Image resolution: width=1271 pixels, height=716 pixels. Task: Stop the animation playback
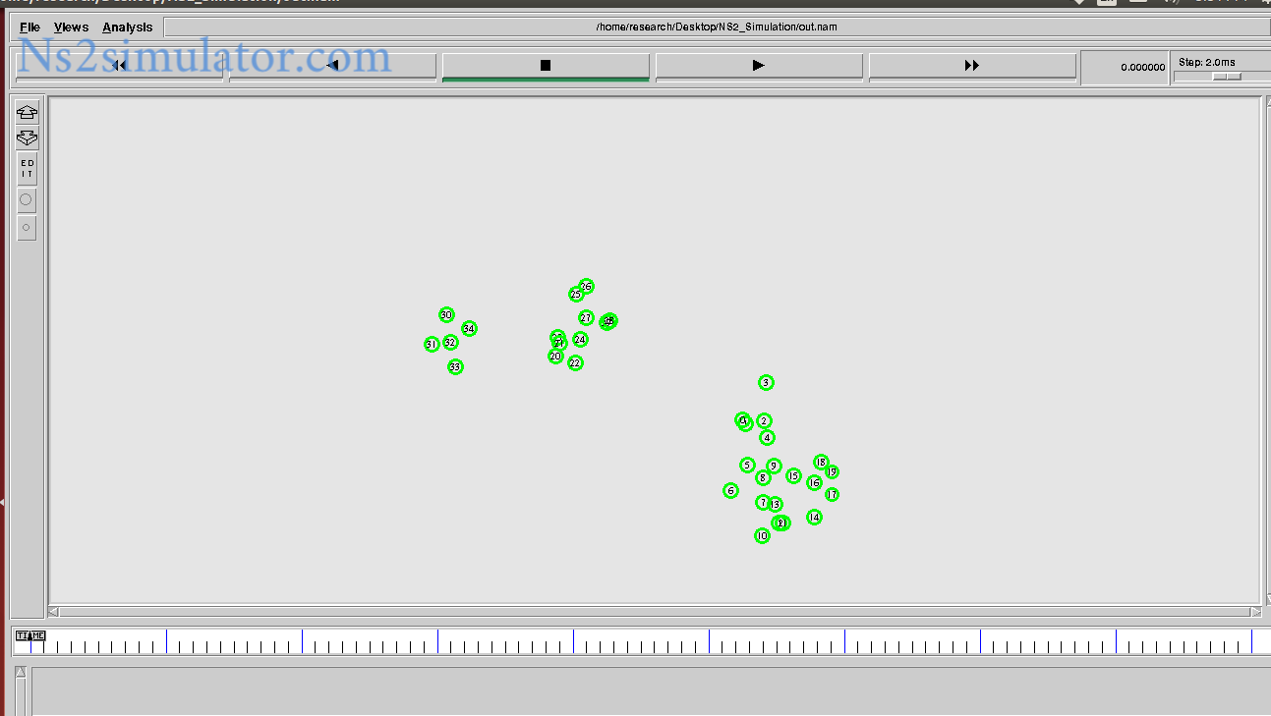point(546,66)
